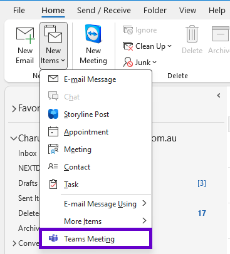Create a new Appointment from the menu
This screenshot has width=230, height=254.
pos(95,132)
